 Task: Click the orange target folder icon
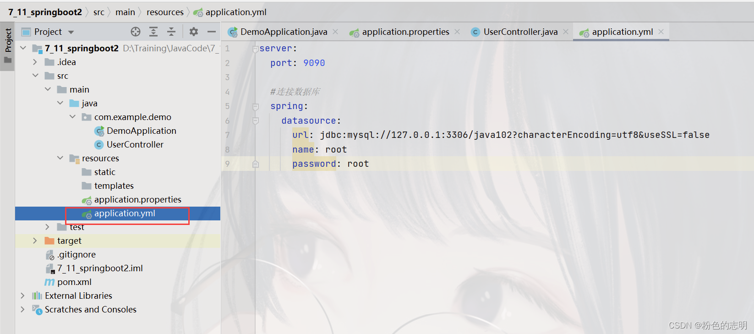49,241
